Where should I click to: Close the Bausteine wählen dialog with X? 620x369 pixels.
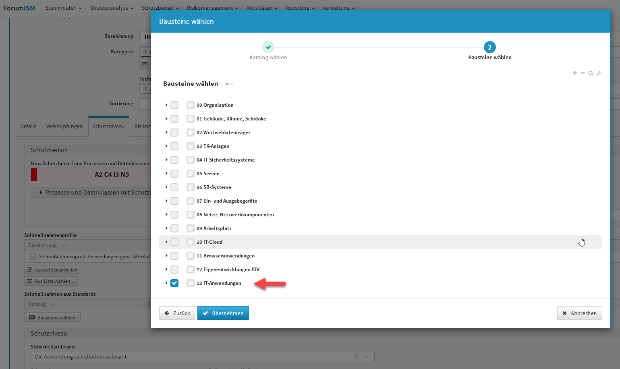pyautogui.click(x=600, y=20)
